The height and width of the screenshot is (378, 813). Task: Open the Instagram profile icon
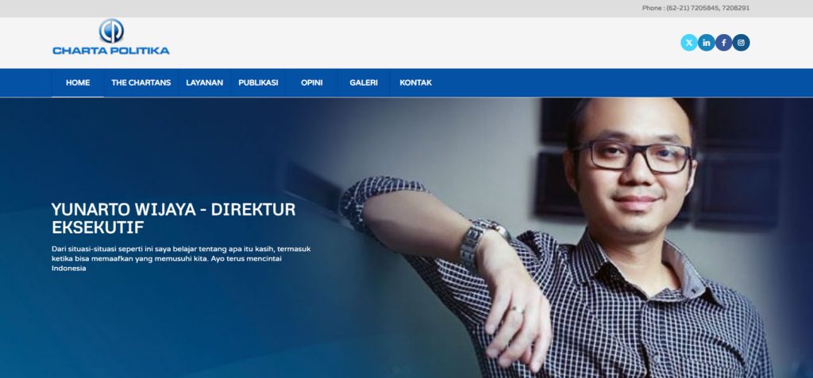click(742, 43)
